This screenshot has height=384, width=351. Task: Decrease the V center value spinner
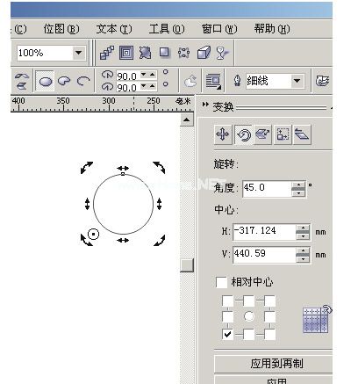point(303,259)
